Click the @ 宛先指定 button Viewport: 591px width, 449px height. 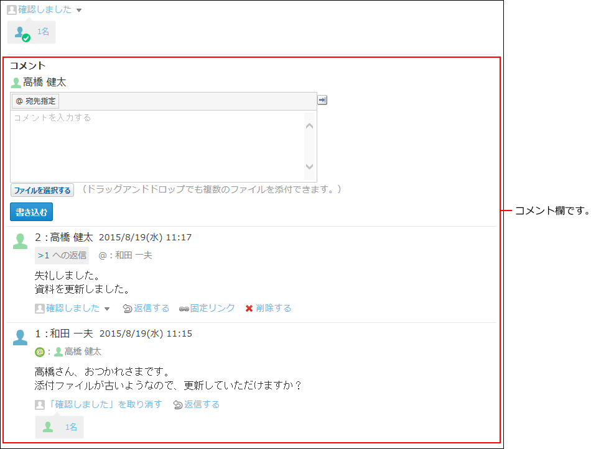(x=35, y=101)
